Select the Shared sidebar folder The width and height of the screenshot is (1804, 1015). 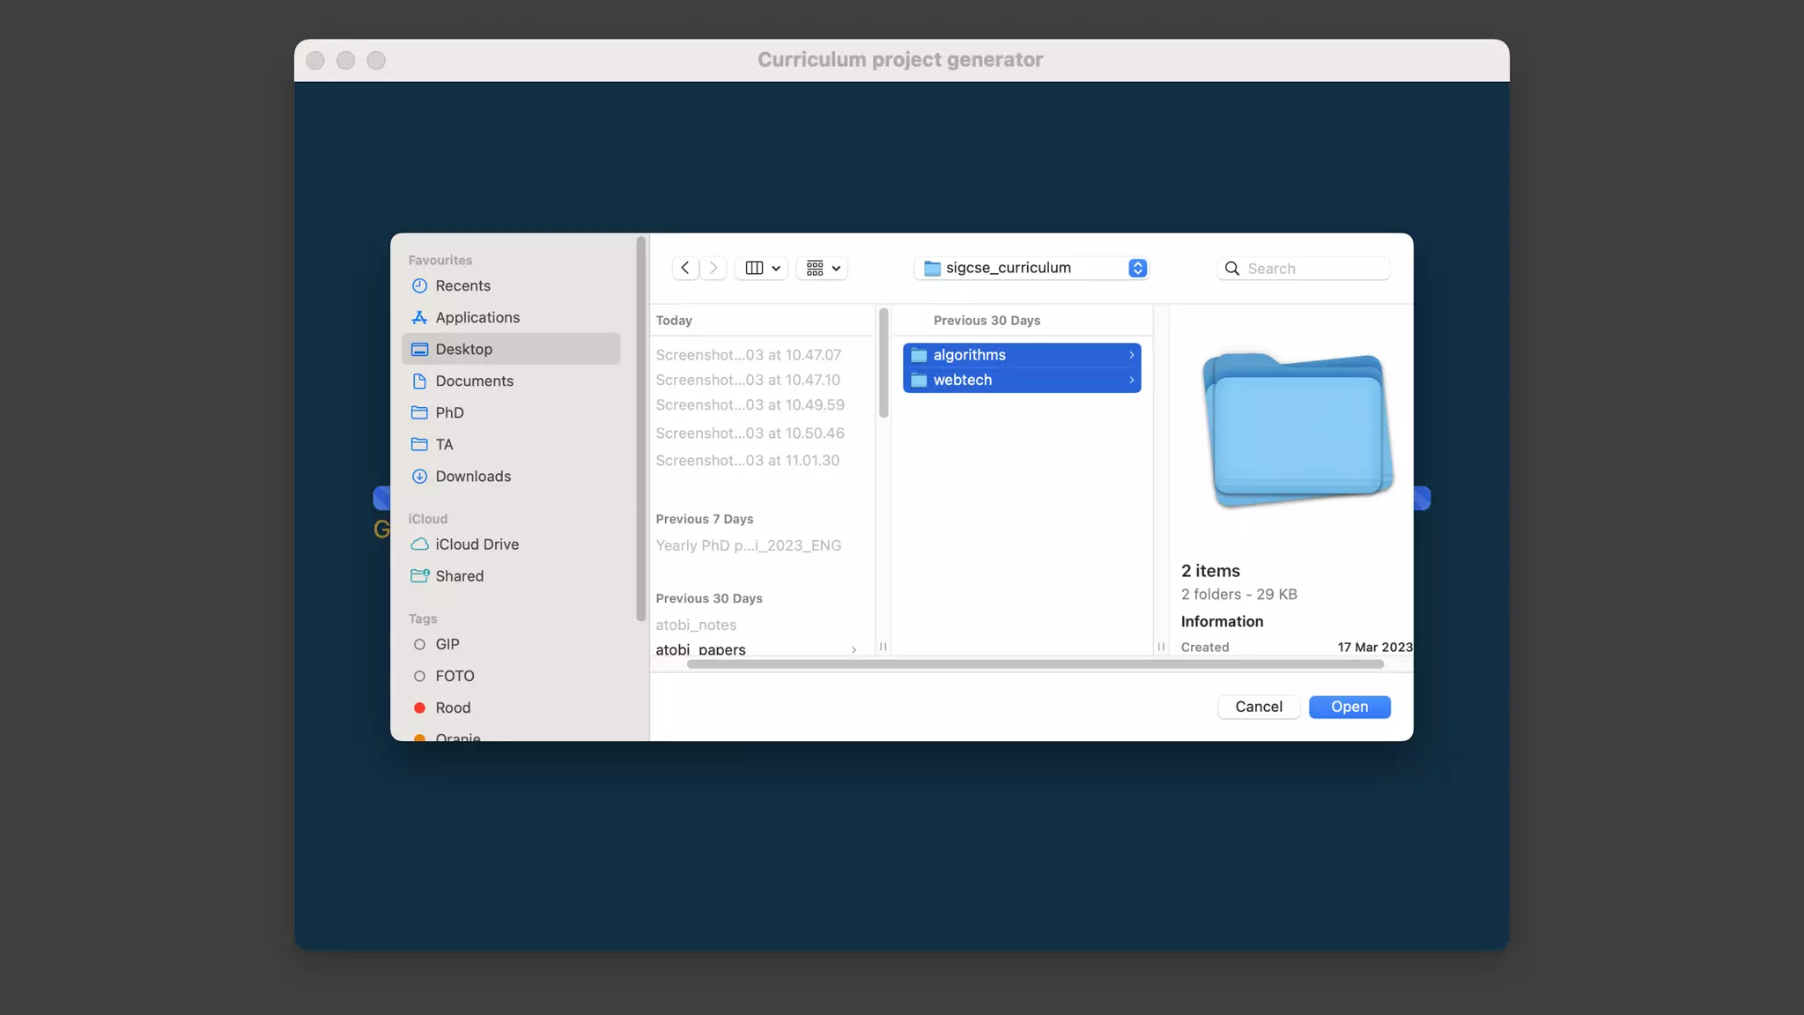(459, 576)
